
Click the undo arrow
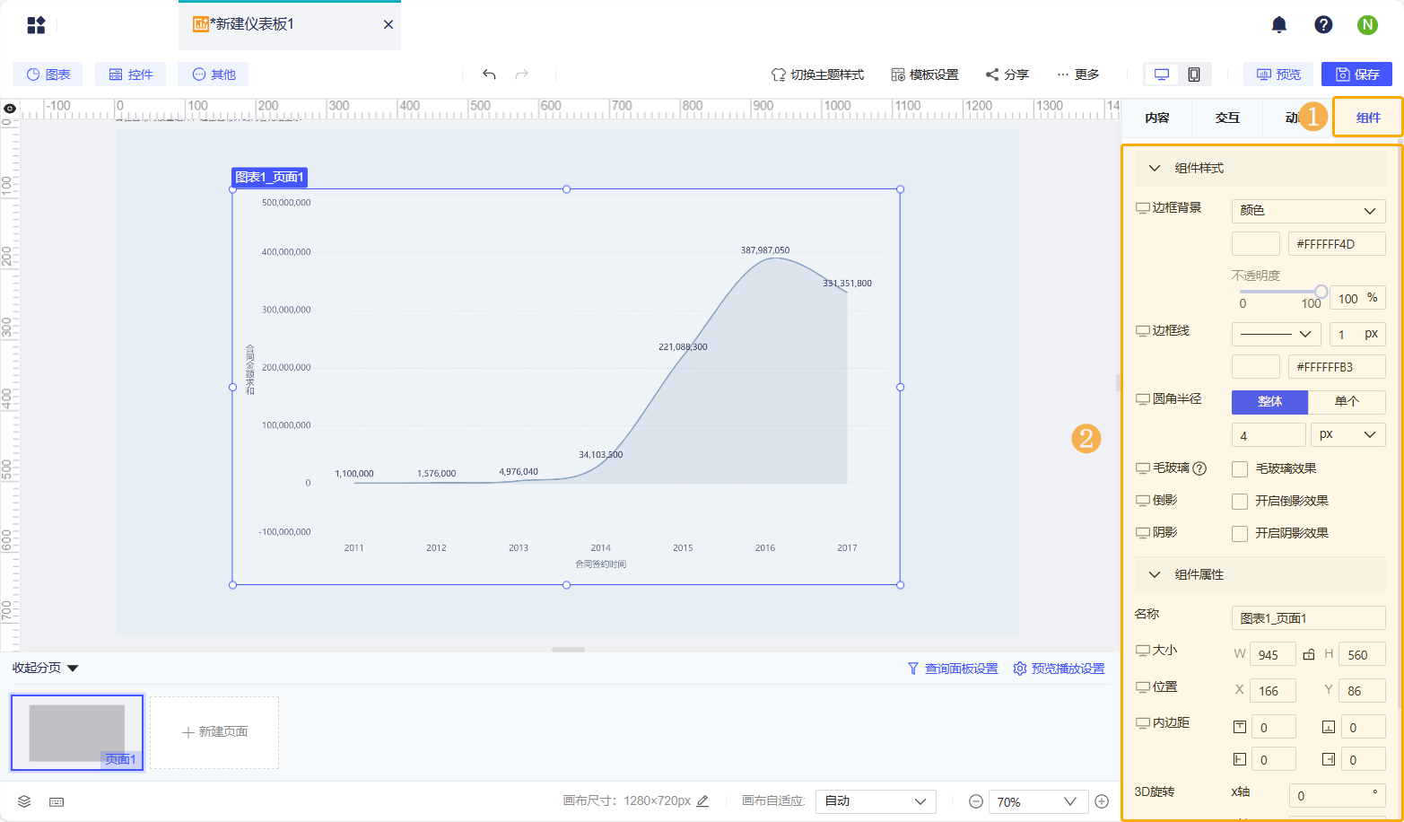(489, 74)
